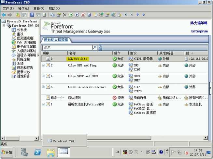Click the CH language indicator

117,152
